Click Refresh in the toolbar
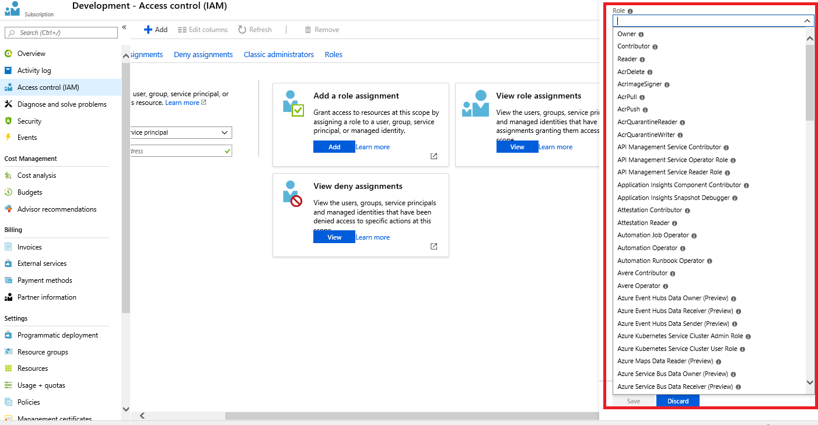Viewport: 818px width, 425px height. tap(255, 30)
